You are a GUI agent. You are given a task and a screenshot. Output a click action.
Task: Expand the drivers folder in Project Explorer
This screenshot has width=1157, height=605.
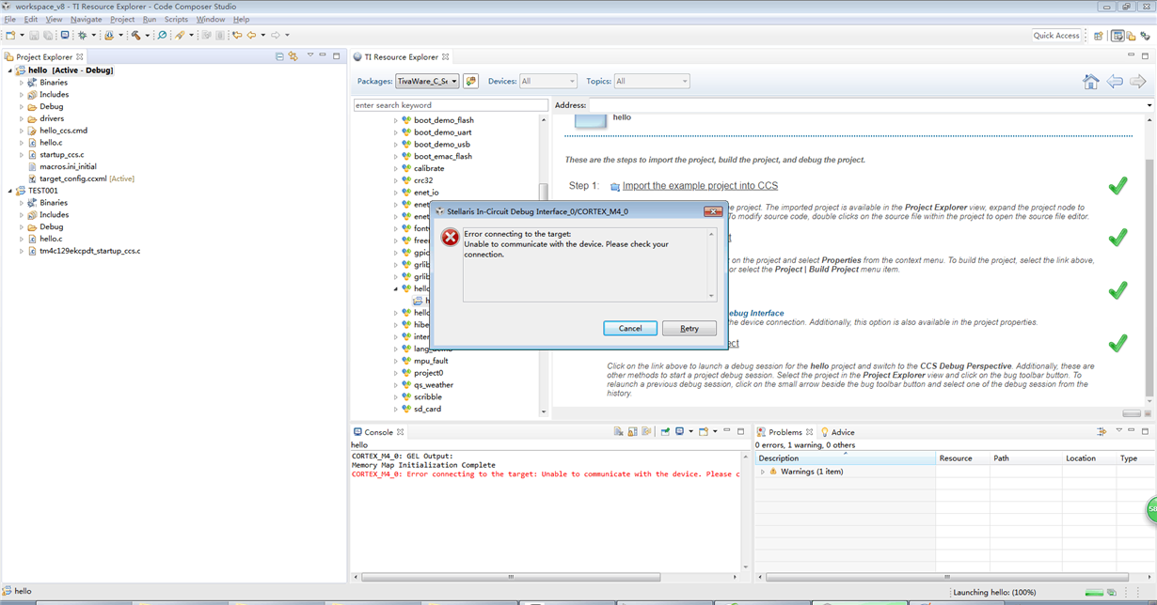22,118
